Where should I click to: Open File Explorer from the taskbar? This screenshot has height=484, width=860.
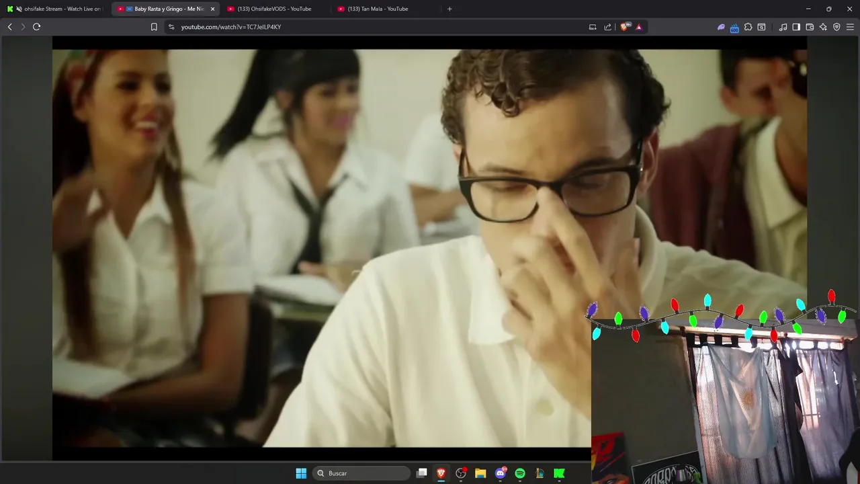(x=480, y=473)
